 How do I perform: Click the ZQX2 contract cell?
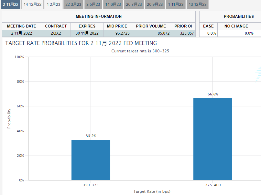[x=56, y=33]
